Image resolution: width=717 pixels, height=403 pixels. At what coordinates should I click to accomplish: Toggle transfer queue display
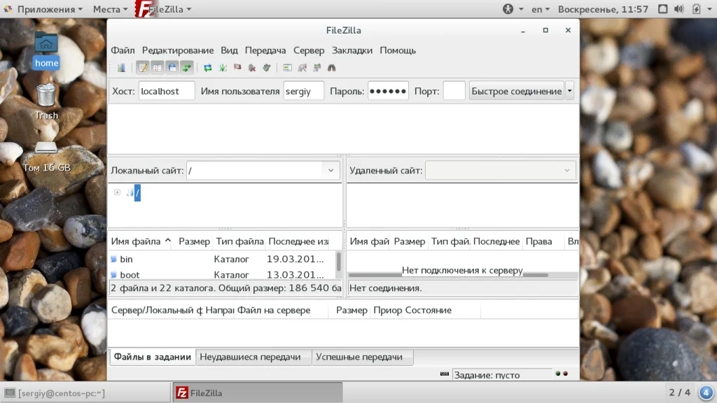186,68
